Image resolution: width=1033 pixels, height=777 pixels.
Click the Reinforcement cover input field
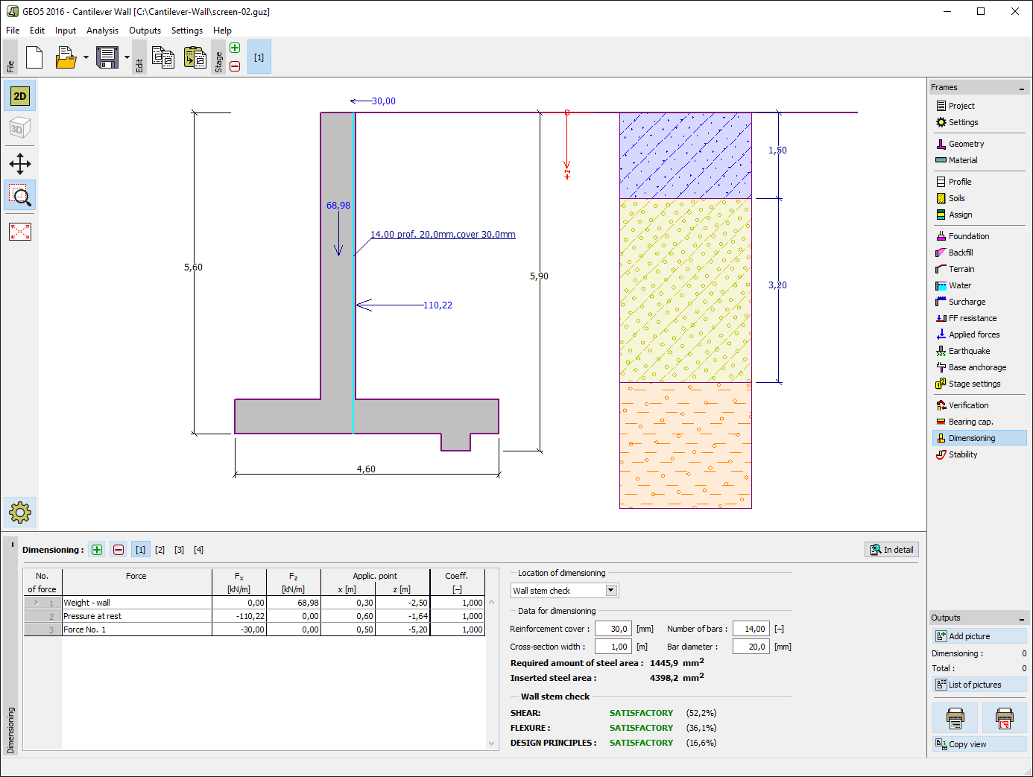point(613,629)
